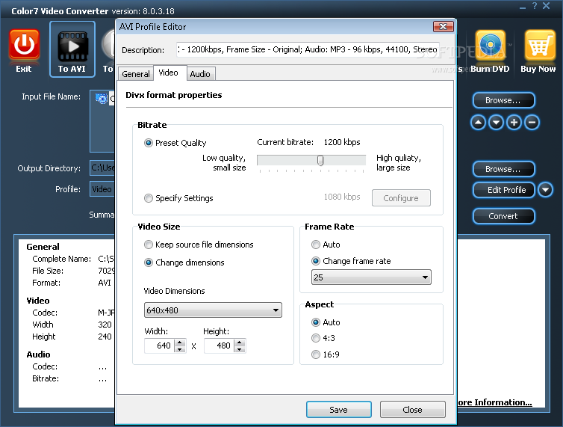Close the AVI Profile Editor dialog

tap(444, 27)
